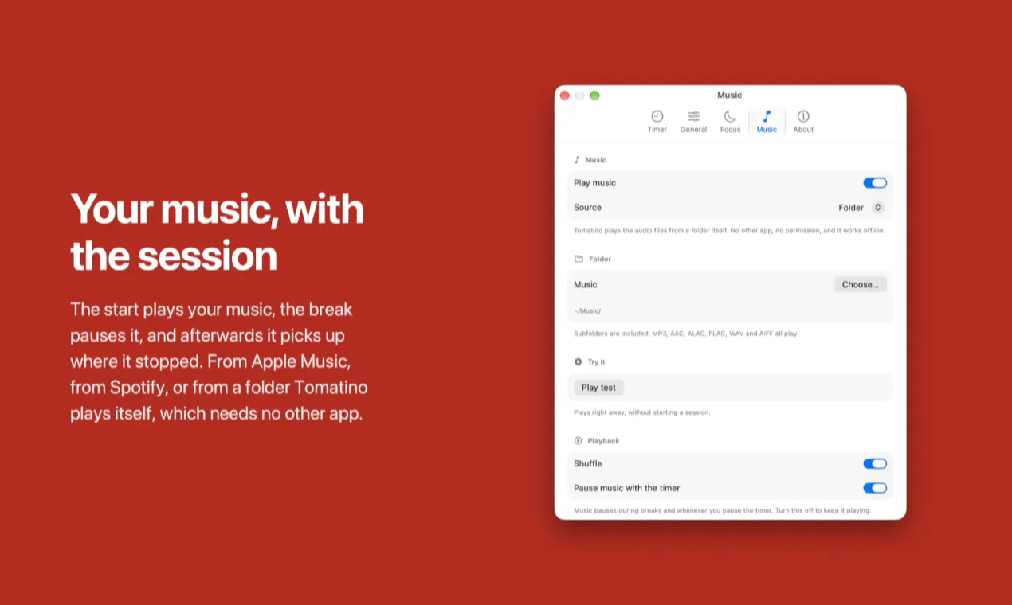Click the "Plays right away" hint text

coord(642,412)
